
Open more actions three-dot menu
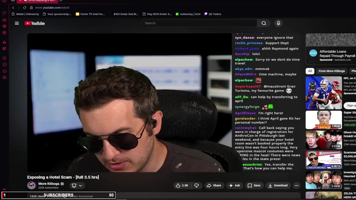click(296, 186)
